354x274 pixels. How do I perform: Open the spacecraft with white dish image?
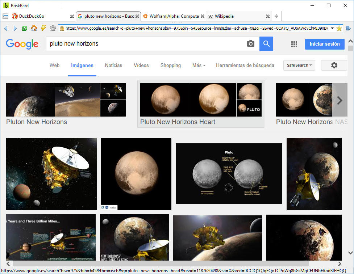[51, 174]
